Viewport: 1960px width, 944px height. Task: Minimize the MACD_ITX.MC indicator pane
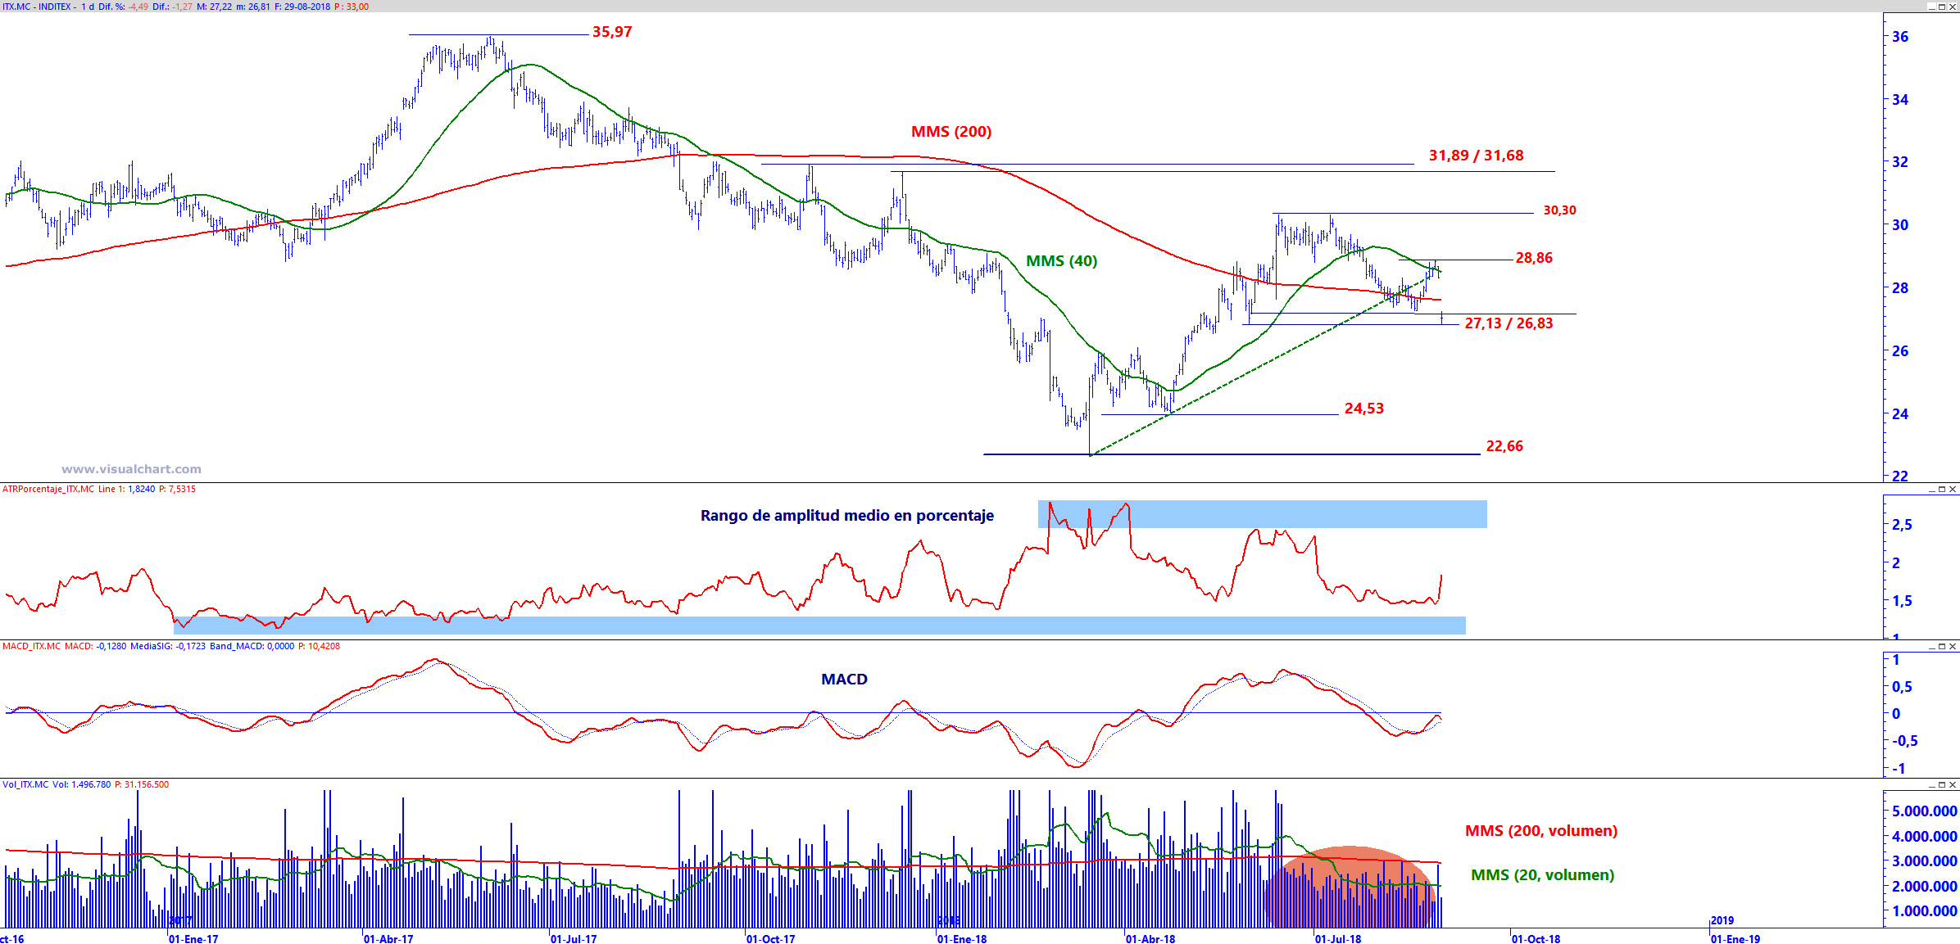pos(1931,646)
